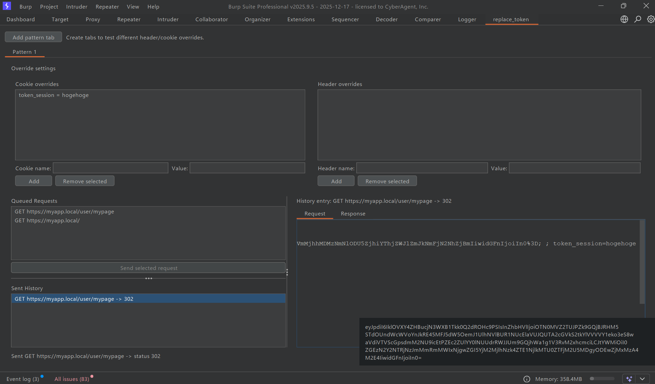Open the View menu
This screenshot has height=384, width=655.
tap(133, 7)
